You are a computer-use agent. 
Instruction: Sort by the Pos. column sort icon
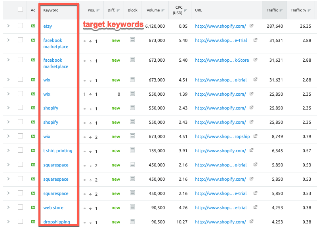coord(98,10)
